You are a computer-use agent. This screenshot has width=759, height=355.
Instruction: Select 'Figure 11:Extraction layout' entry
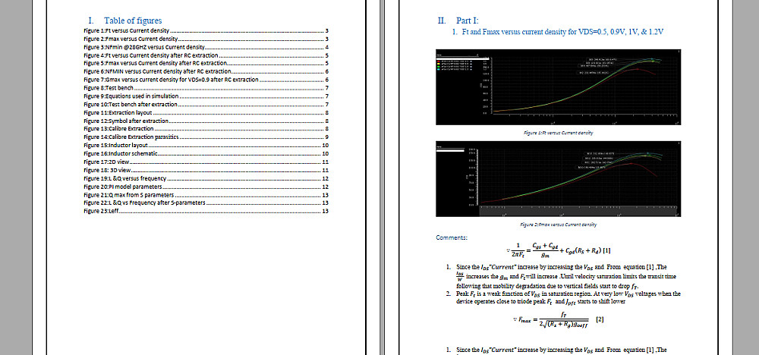[x=206, y=112]
